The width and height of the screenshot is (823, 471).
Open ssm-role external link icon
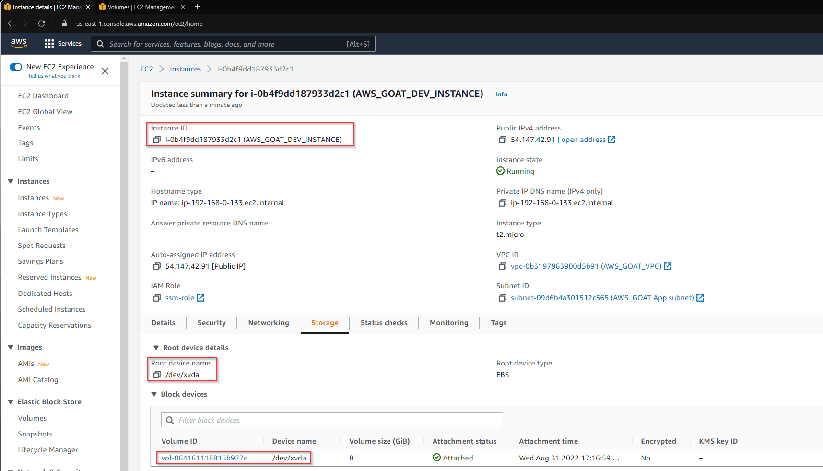(200, 298)
